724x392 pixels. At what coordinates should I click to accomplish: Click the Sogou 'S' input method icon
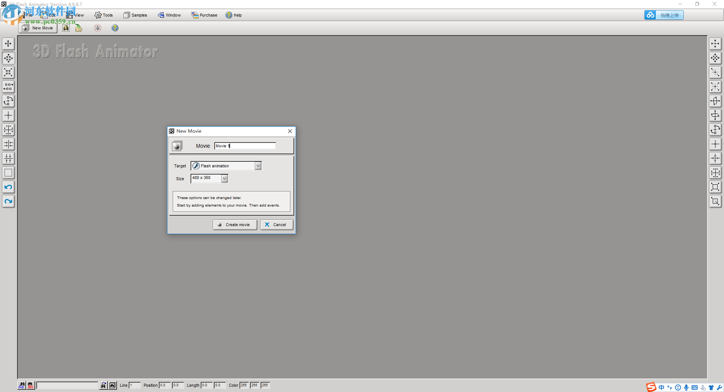(x=651, y=387)
